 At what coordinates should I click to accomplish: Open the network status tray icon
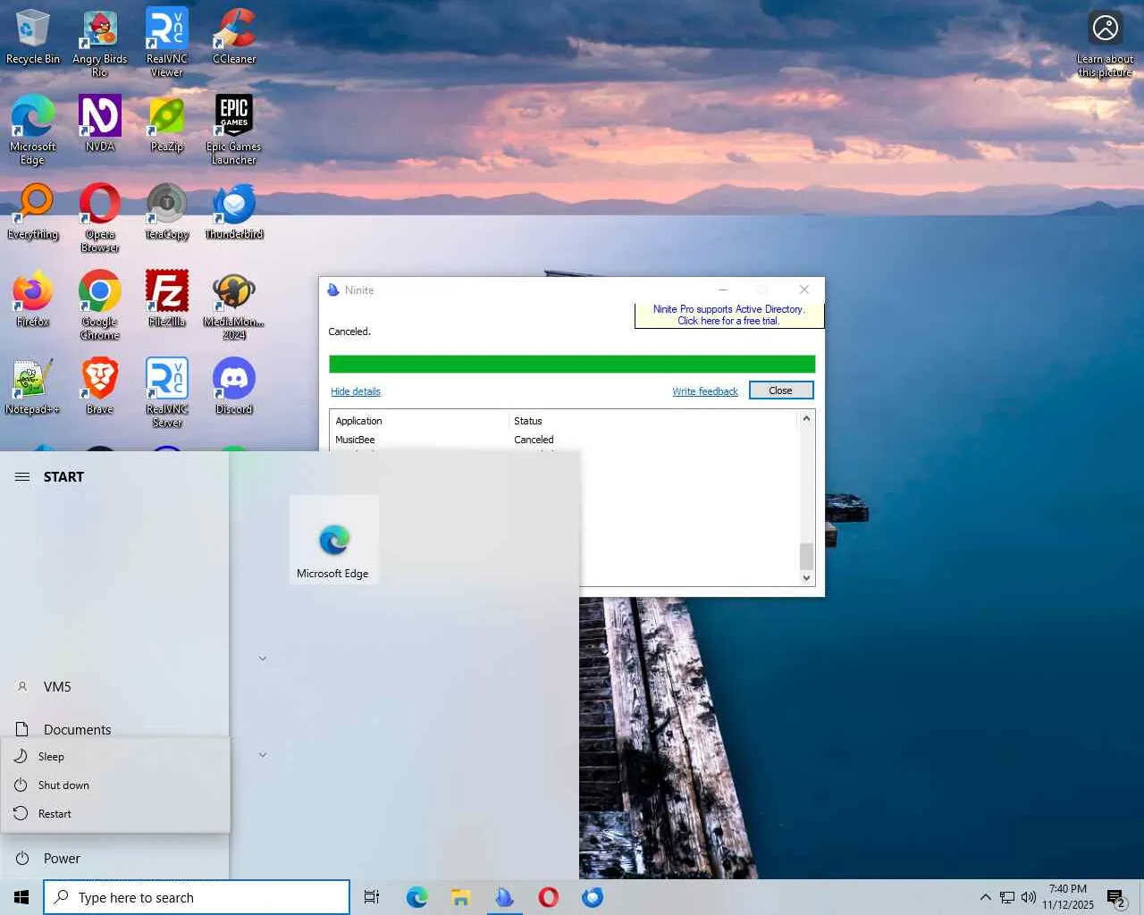click(1007, 897)
